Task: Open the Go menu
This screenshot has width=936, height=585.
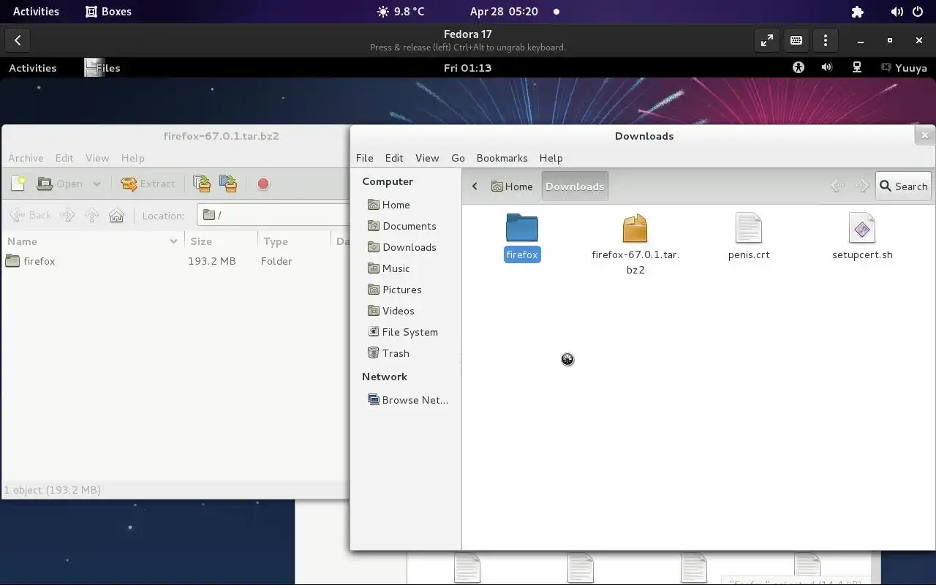Action: [458, 158]
